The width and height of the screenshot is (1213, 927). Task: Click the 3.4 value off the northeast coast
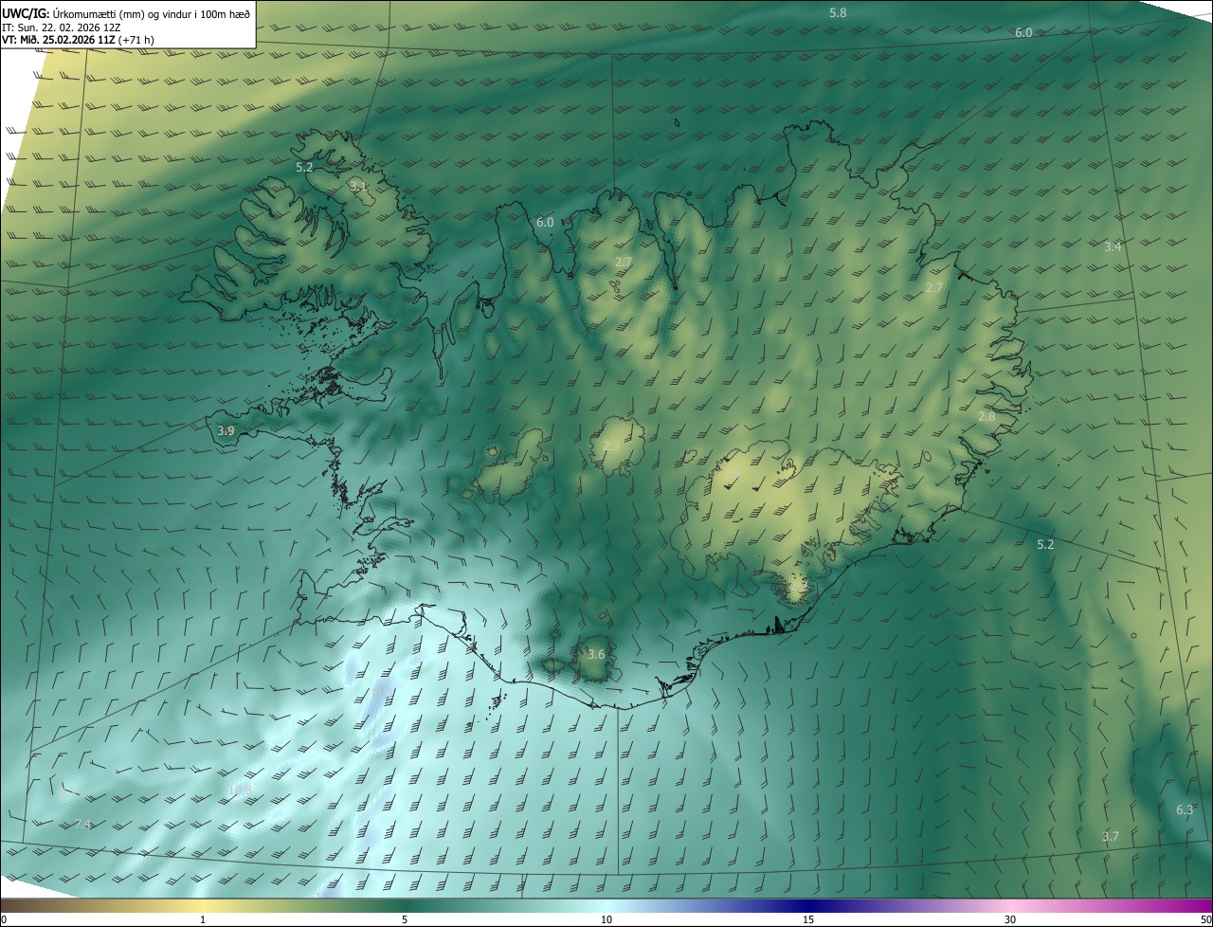pos(1113,246)
